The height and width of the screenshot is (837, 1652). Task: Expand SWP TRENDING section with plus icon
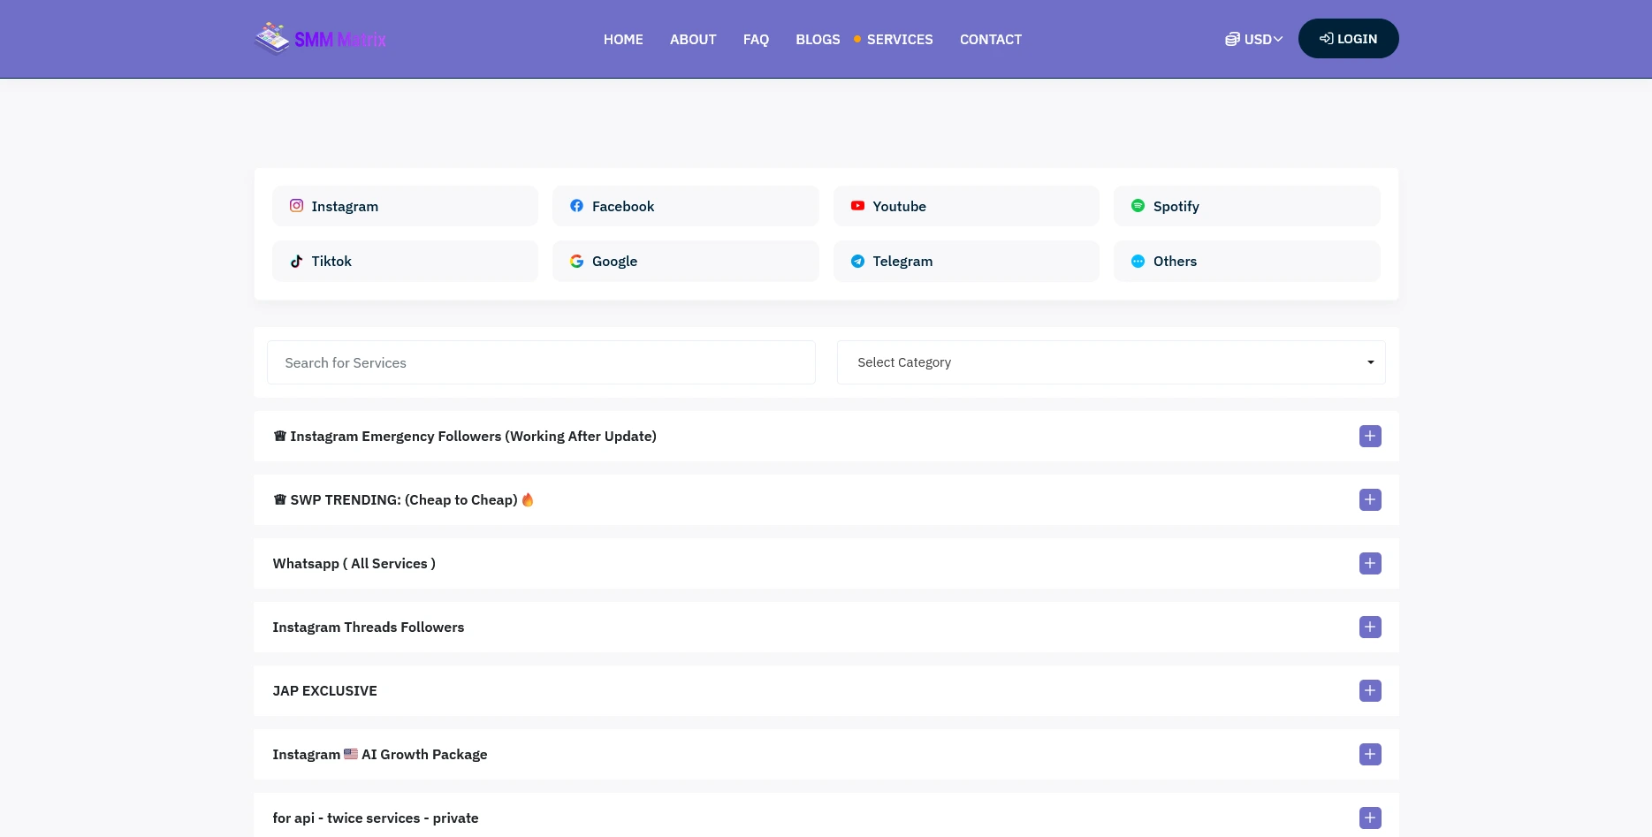pos(1370,499)
